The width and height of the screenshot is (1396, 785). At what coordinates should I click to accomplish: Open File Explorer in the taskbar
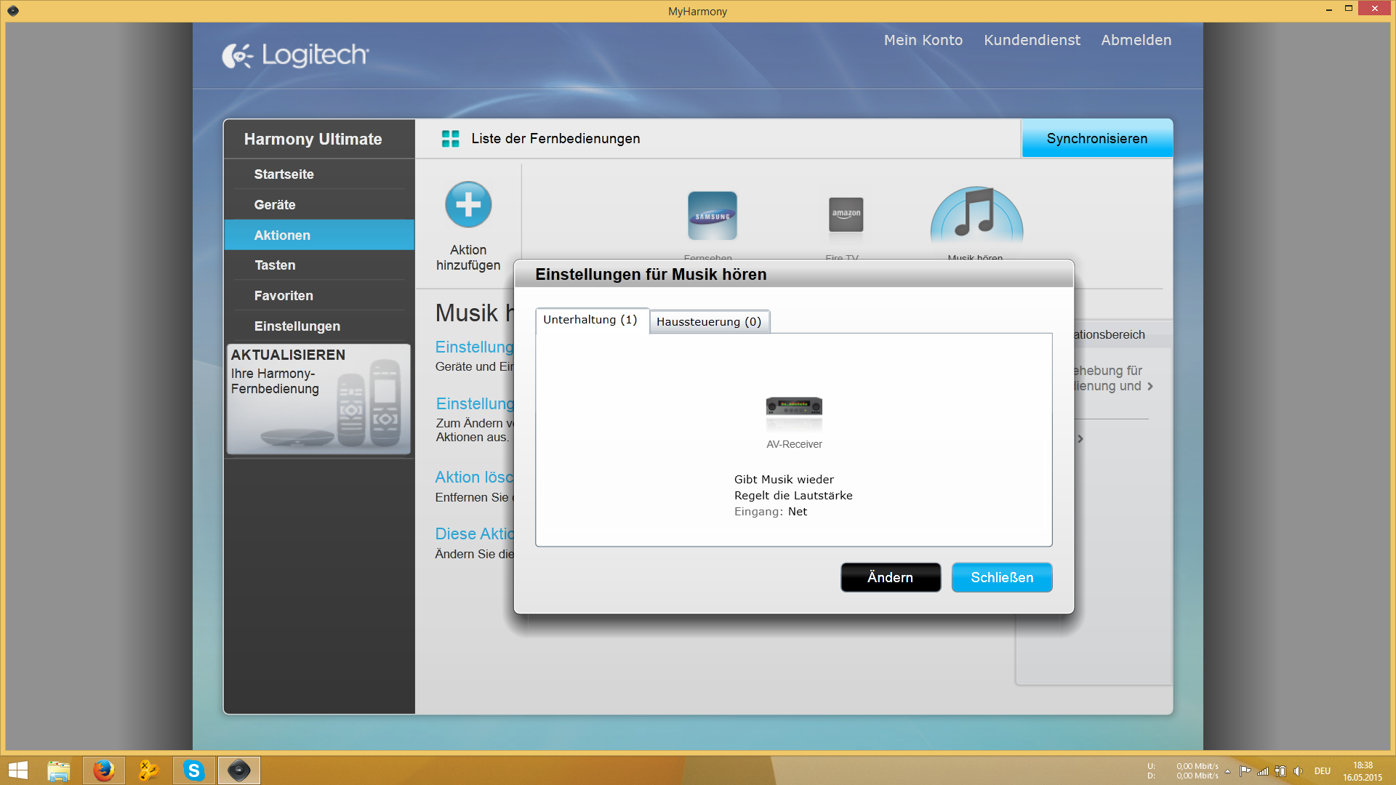(58, 770)
